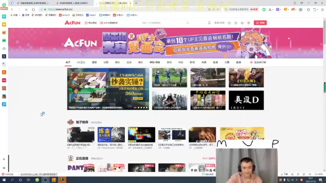
Task: Open the sidebar list icon at bottom left
Action: tap(4, 168)
